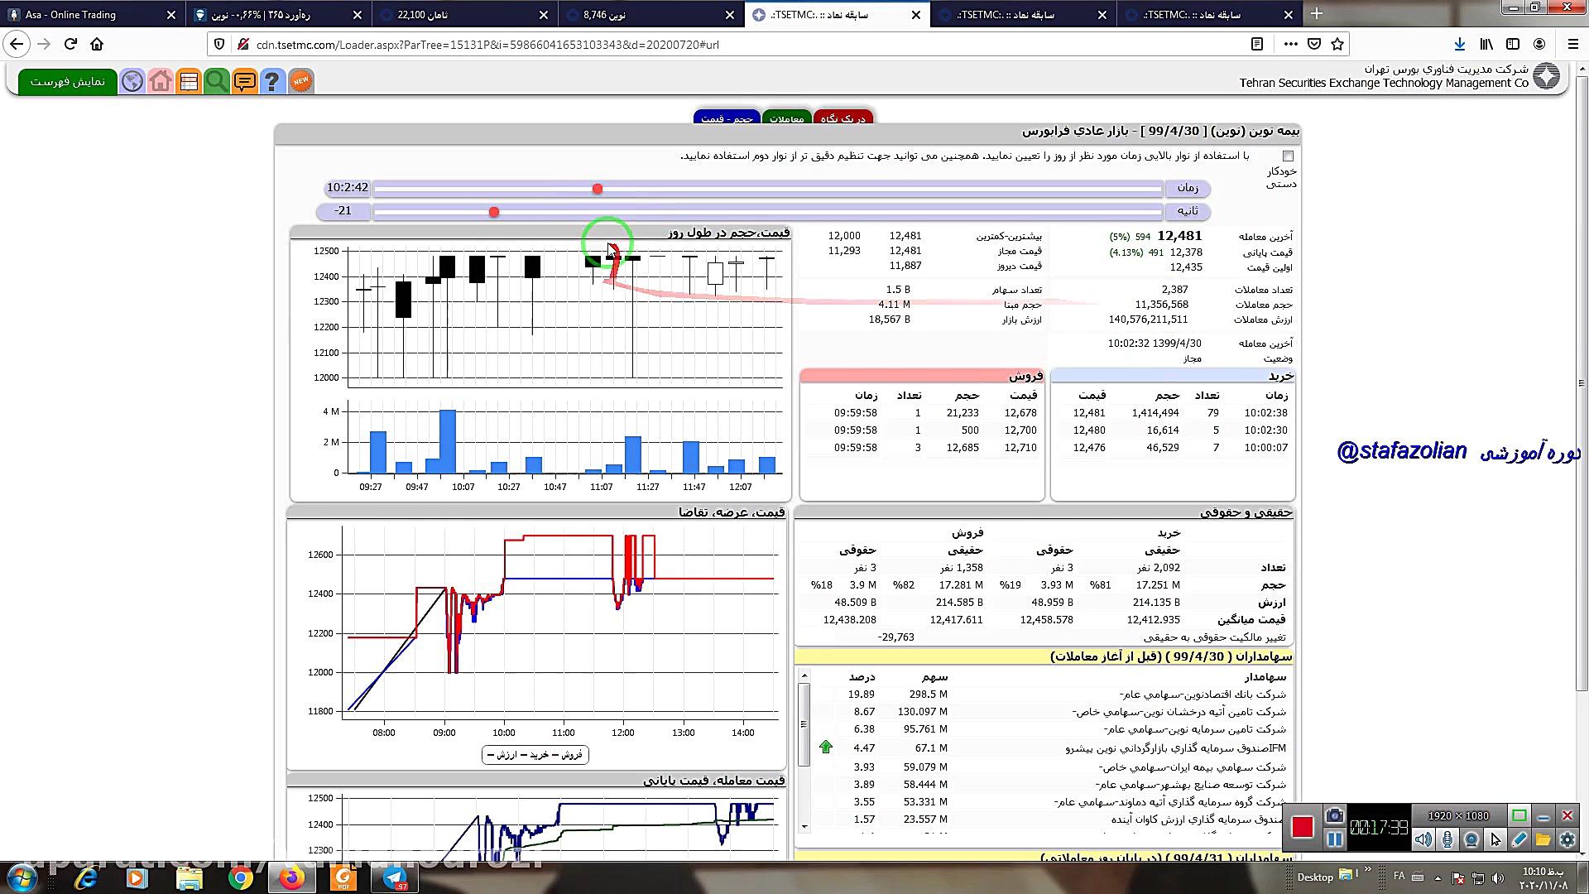Toggle system sound in recorder bar
The width and height of the screenshot is (1589, 894).
(1423, 839)
